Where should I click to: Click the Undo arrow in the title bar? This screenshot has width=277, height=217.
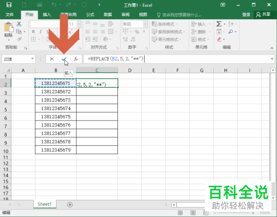point(54,4)
